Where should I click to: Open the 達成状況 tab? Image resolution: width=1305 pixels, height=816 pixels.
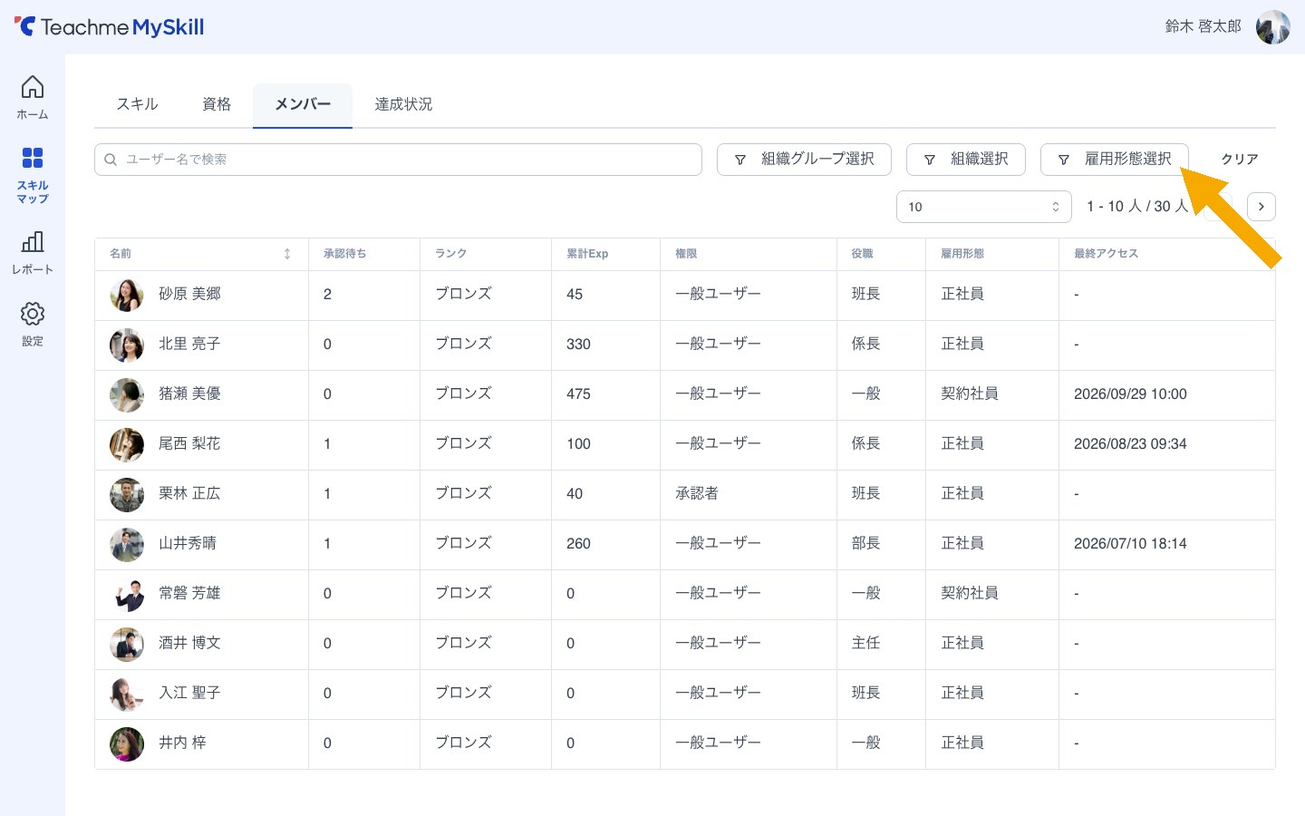coord(403,104)
